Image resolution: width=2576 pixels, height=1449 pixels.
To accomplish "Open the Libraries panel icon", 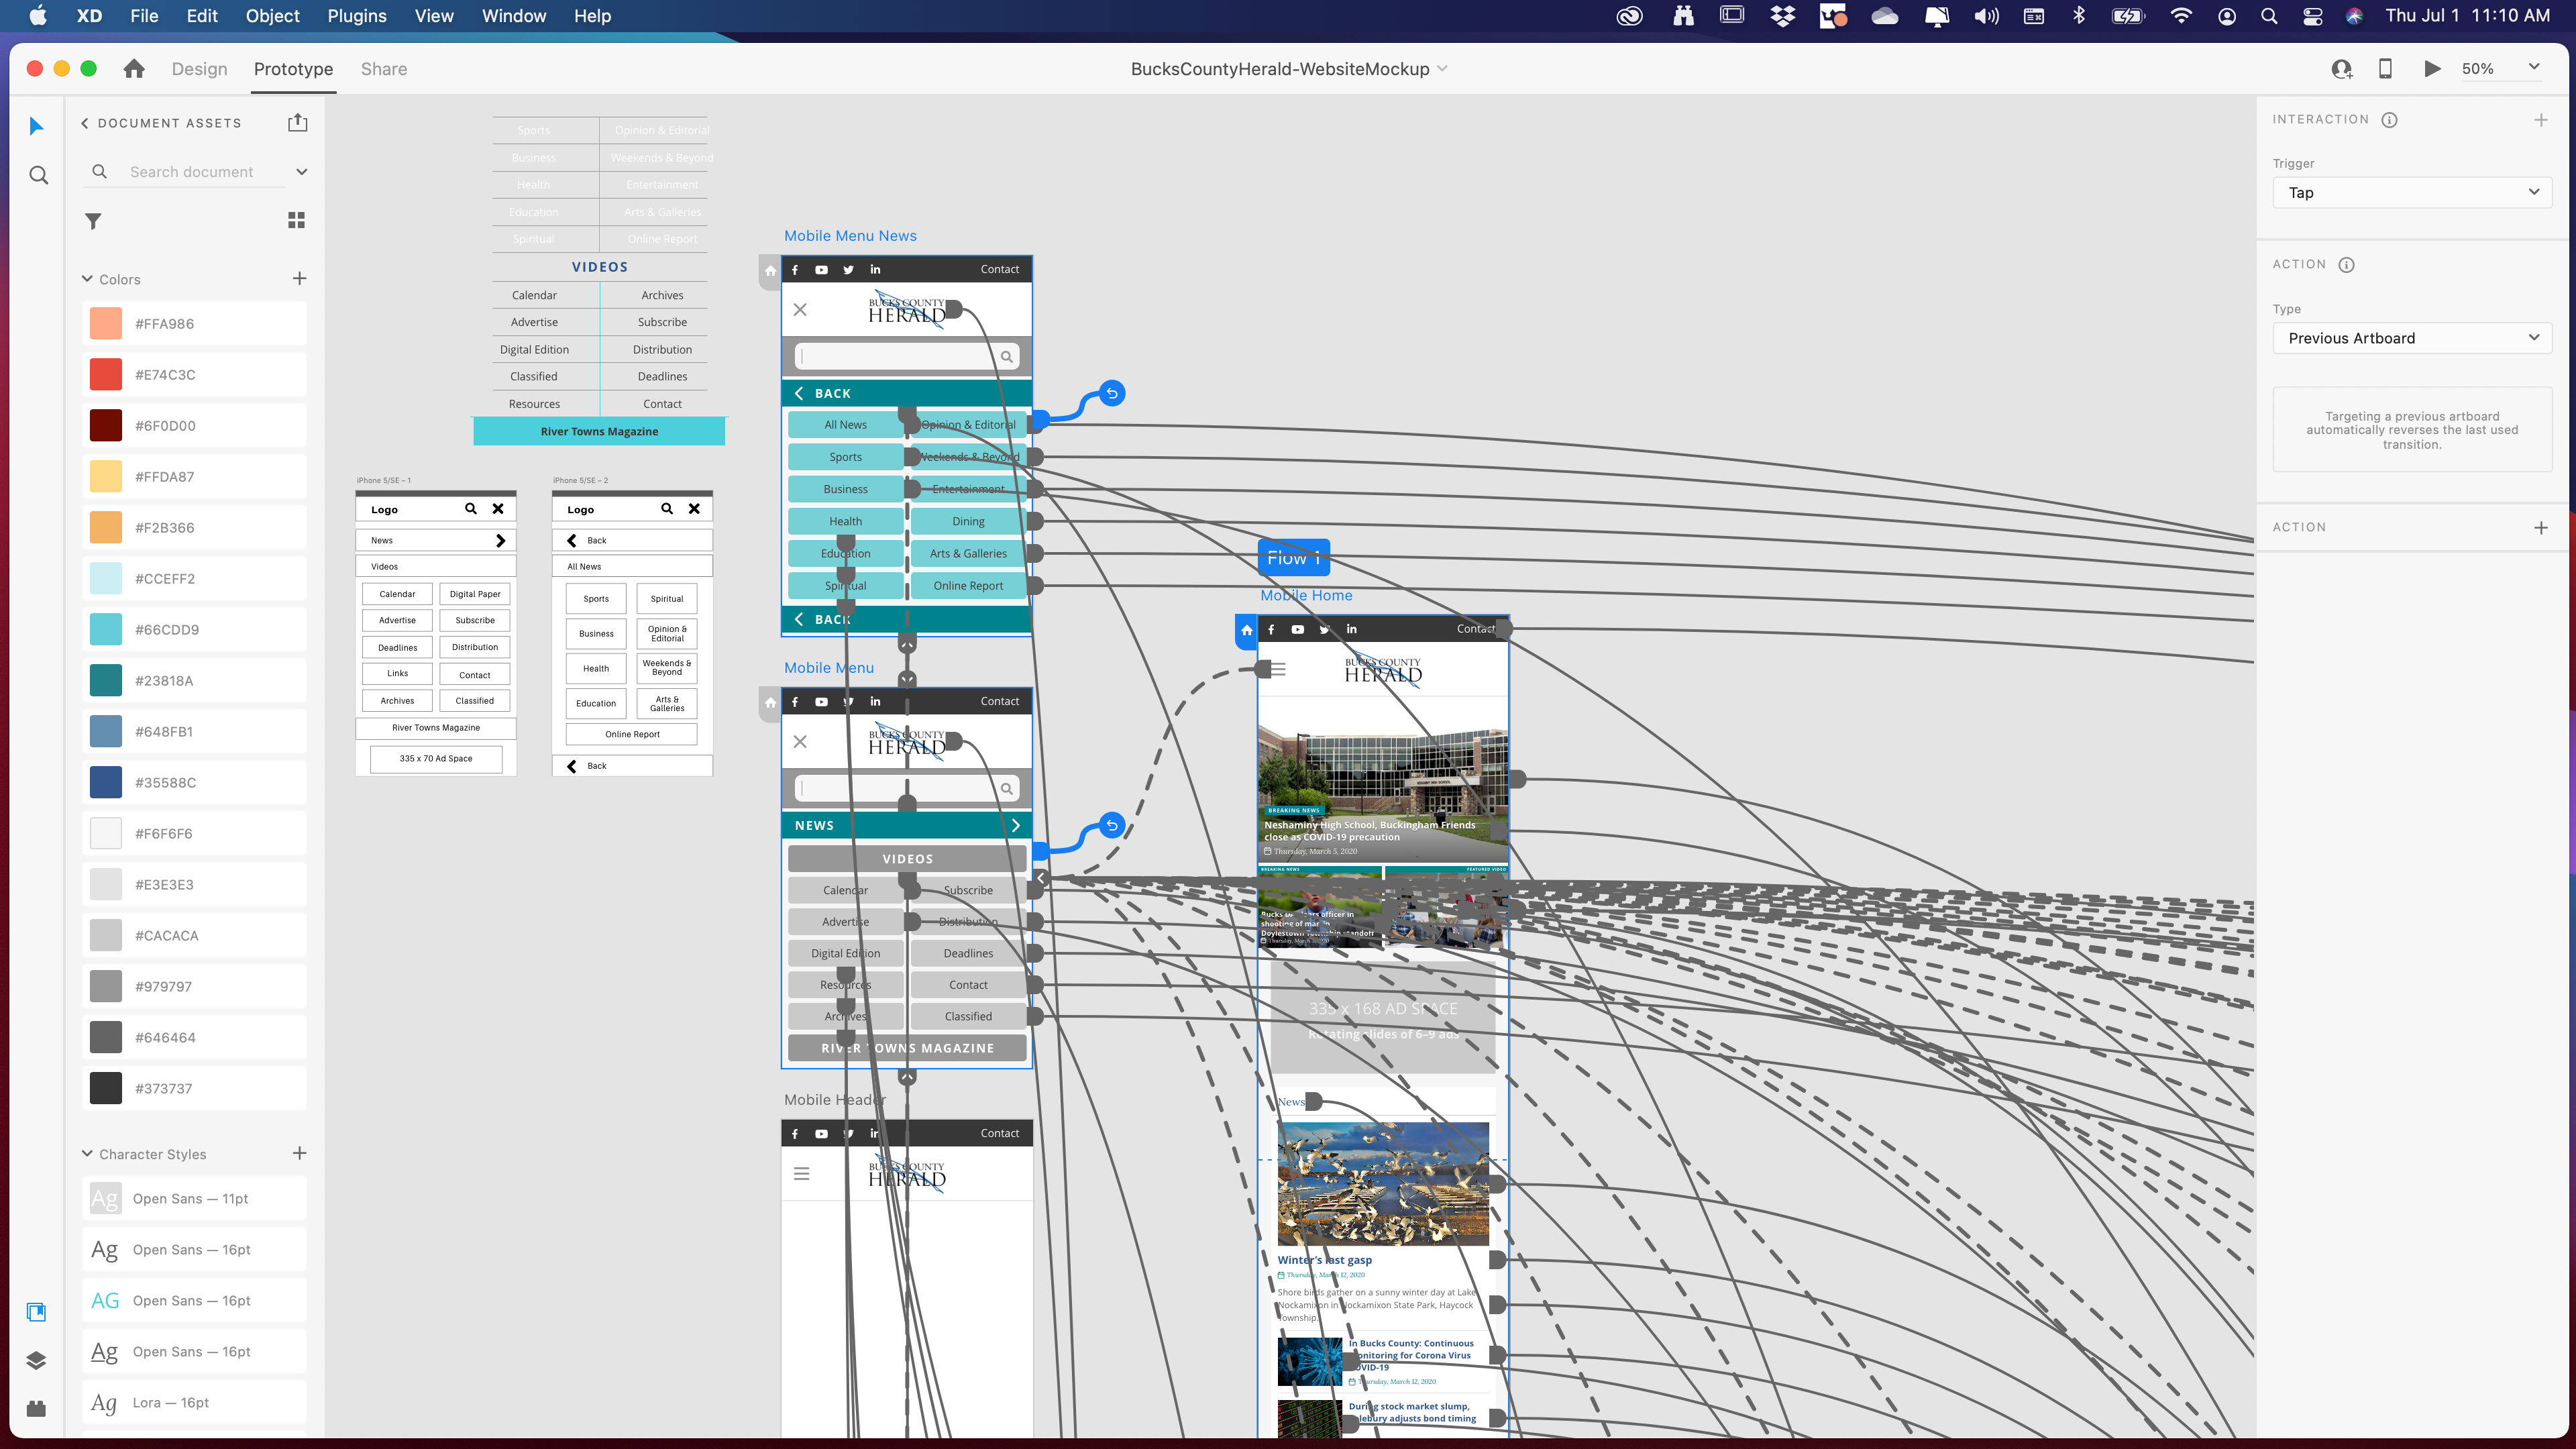I will coord(37,1312).
